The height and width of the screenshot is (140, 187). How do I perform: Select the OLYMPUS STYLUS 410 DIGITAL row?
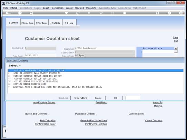tap(96, 79)
